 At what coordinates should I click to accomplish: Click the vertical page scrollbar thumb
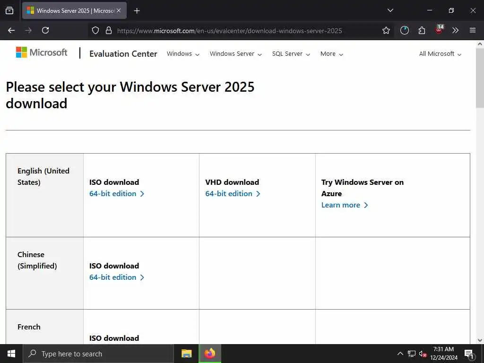pos(480,78)
